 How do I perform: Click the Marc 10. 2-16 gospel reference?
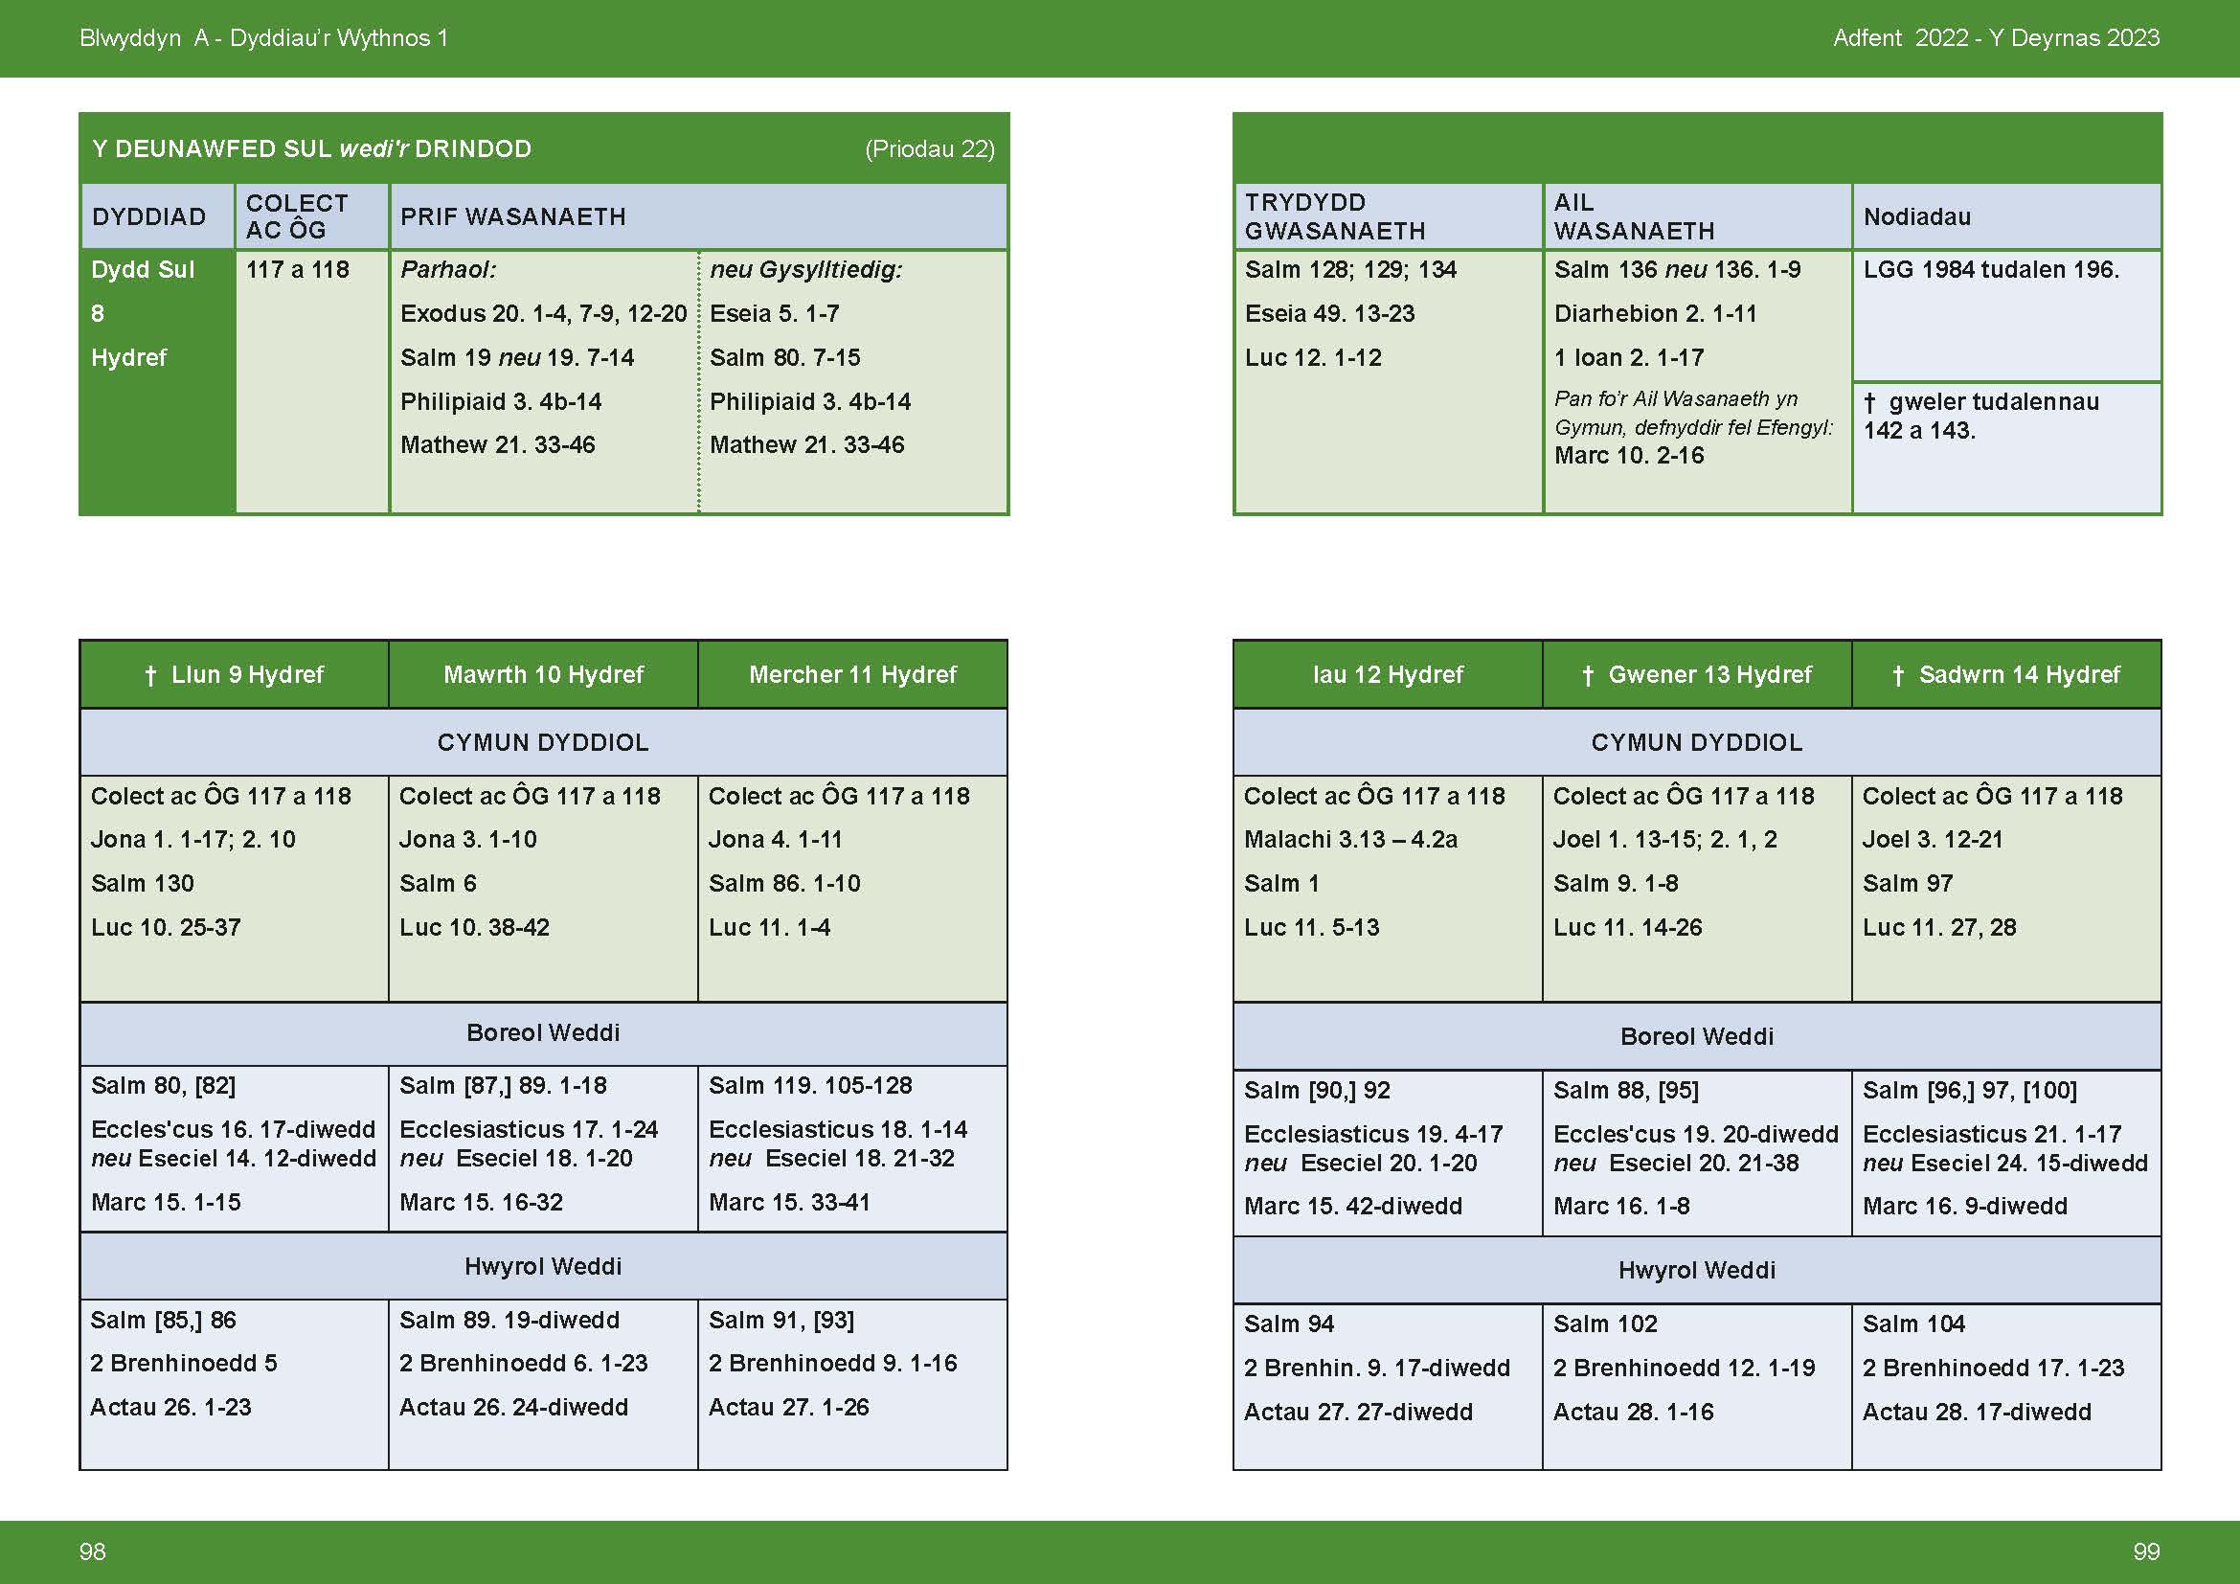coord(1628,456)
